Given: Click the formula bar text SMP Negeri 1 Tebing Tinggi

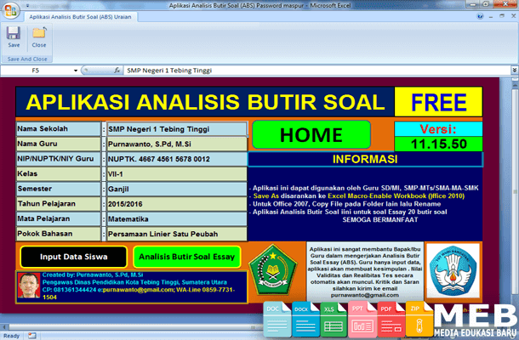Looking at the screenshot, I should [x=169, y=71].
